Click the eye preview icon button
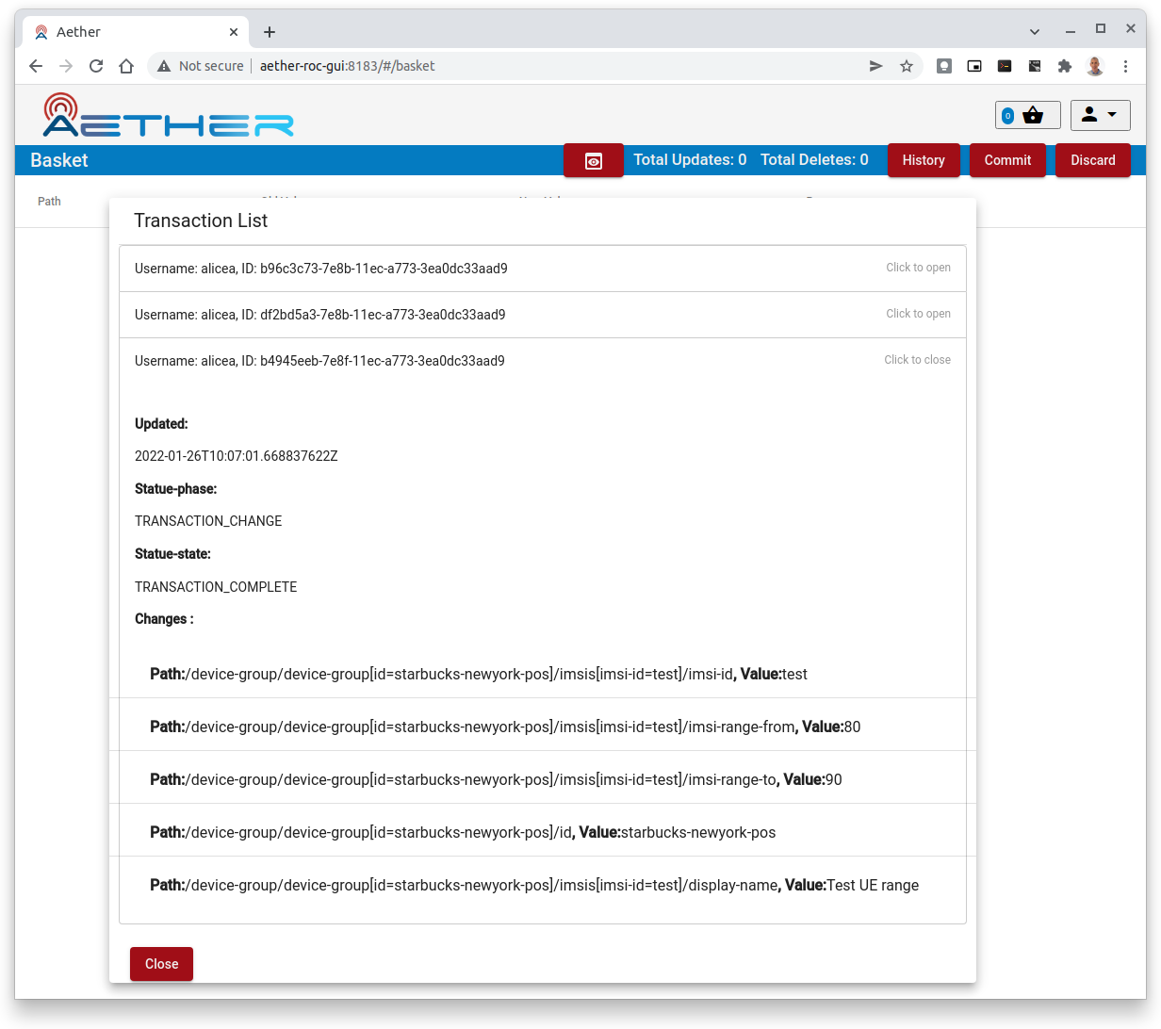This screenshot has width=1161, height=1029. (594, 161)
